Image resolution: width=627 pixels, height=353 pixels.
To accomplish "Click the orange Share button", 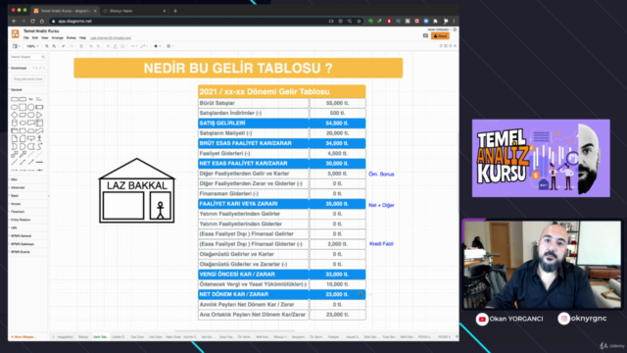I will pos(440,36).
